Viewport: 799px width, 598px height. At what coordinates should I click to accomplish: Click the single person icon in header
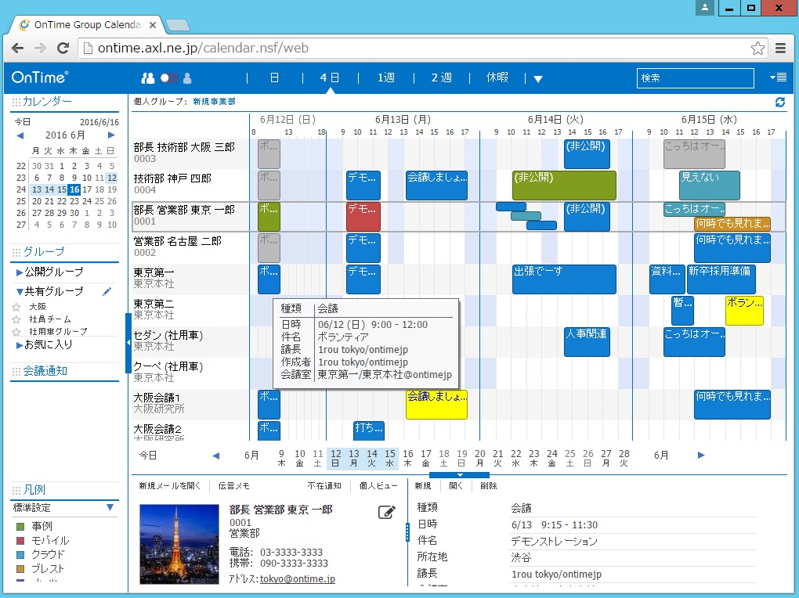(187, 78)
